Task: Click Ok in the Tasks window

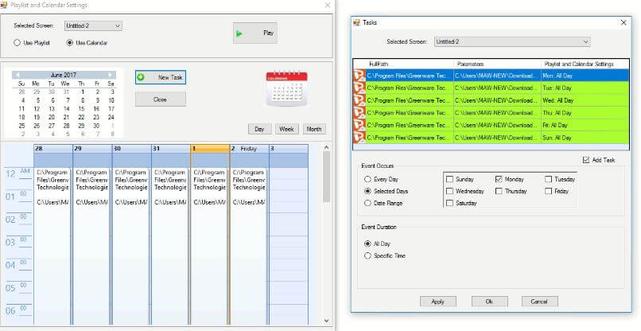Action: point(489,302)
